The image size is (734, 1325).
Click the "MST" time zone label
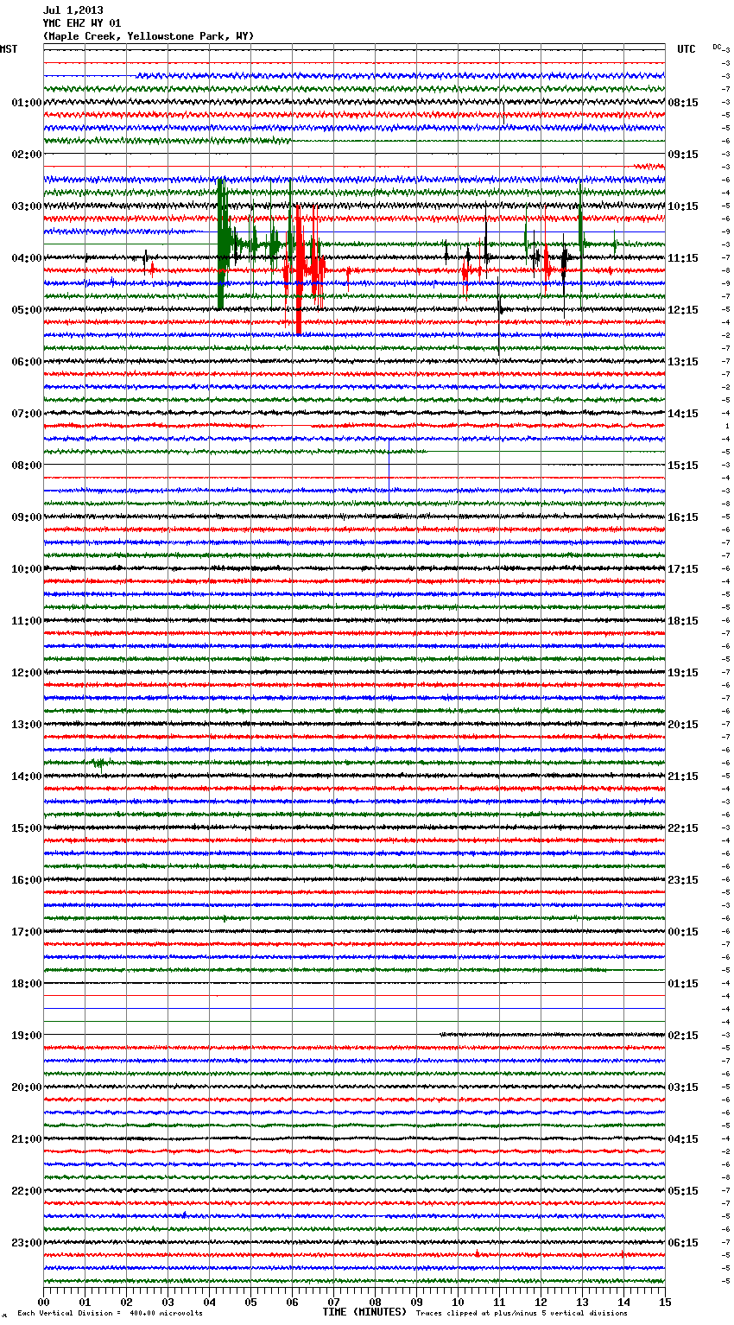point(9,49)
